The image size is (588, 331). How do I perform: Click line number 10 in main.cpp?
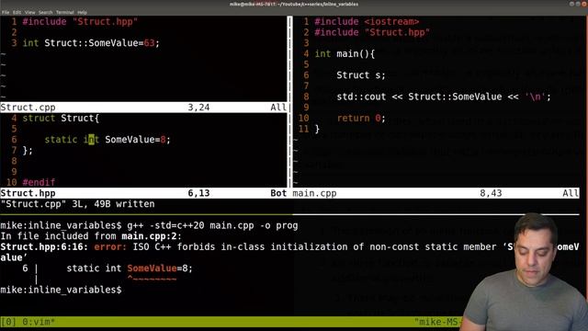303,119
